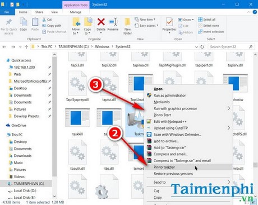Click the Application Tools tab
The height and width of the screenshot is (205, 258).
pos(76,5)
